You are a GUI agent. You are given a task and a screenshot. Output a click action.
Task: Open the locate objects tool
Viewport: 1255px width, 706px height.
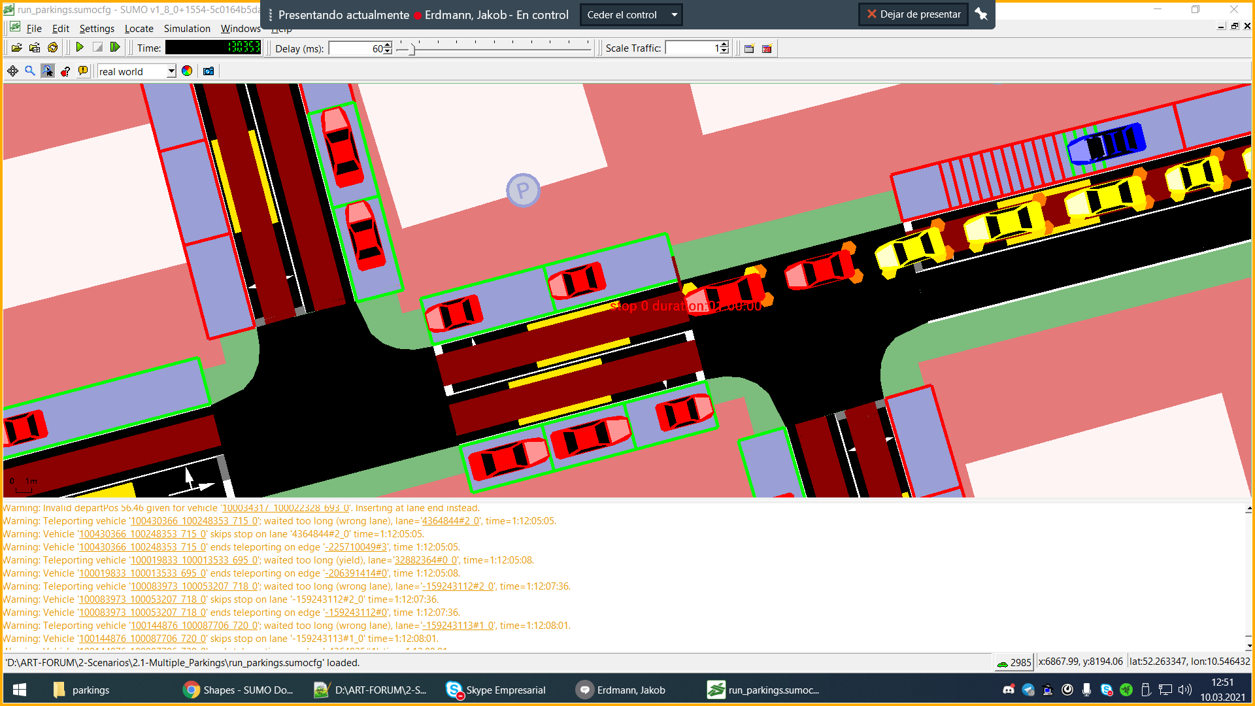[x=49, y=71]
